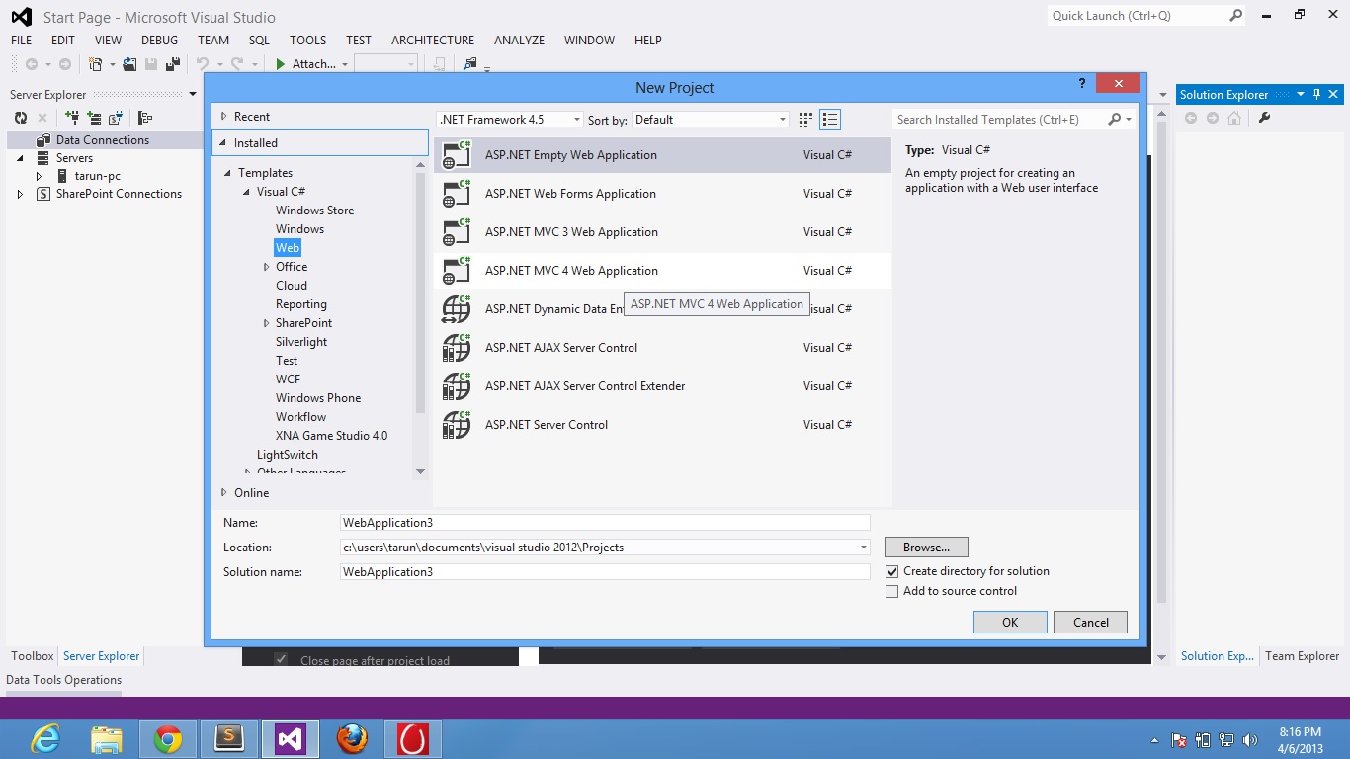Click the Find in Files toolbar icon

click(x=470, y=64)
